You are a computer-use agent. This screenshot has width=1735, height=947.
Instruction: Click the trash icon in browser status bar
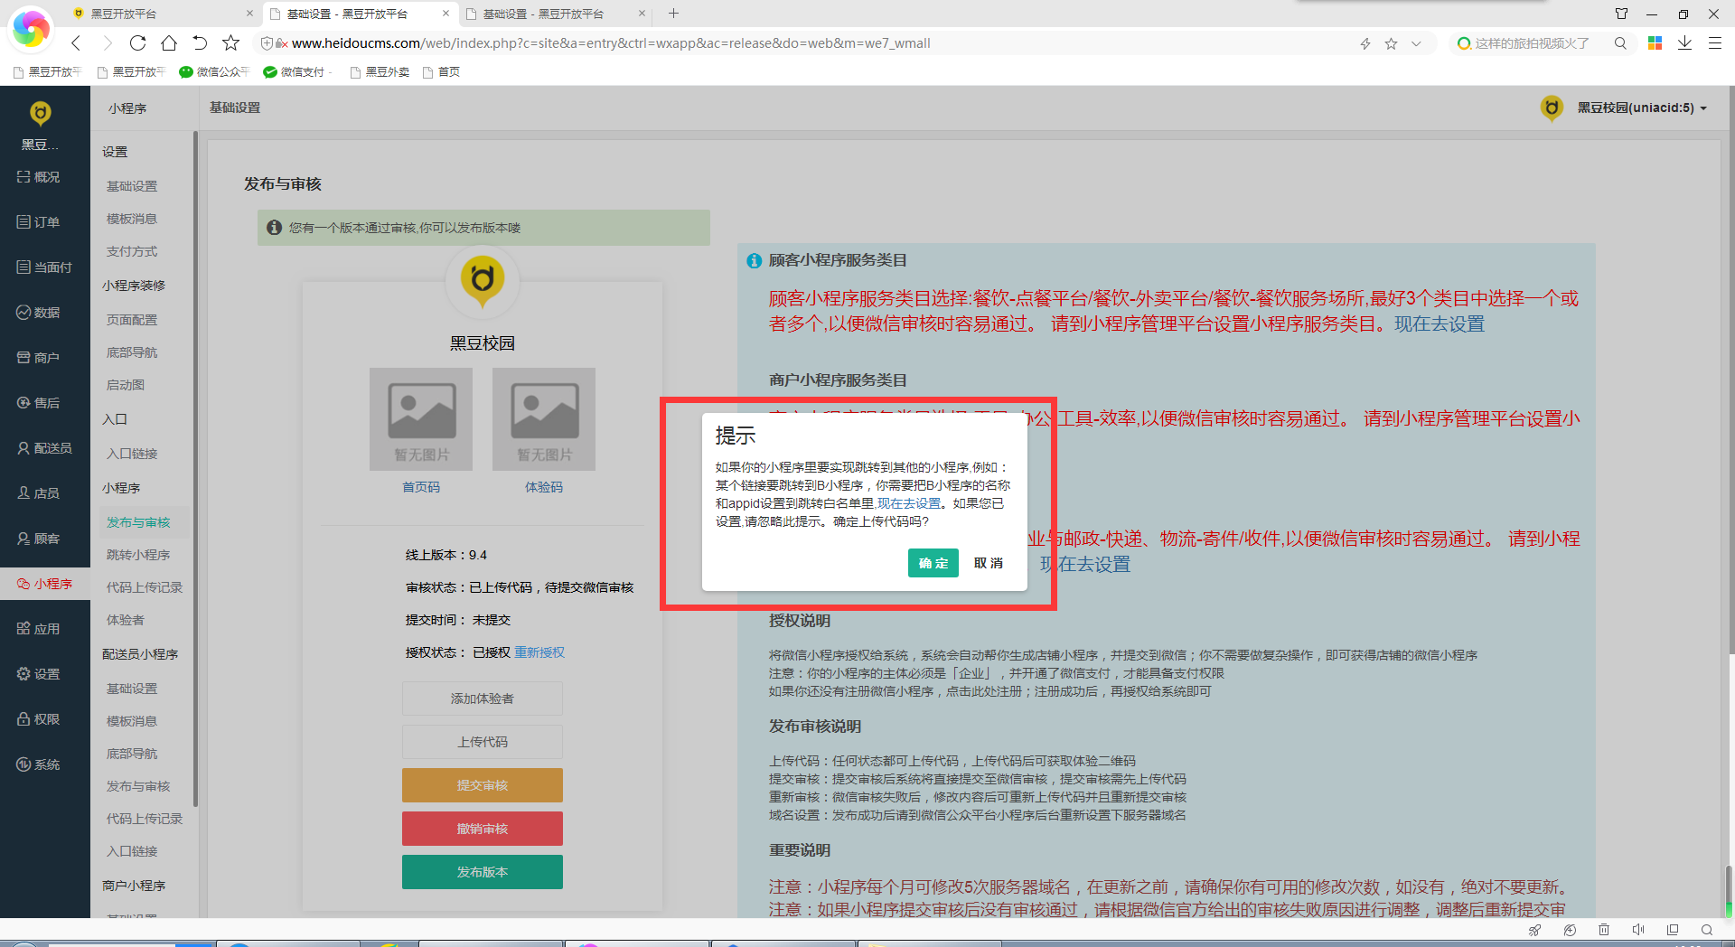[1604, 930]
